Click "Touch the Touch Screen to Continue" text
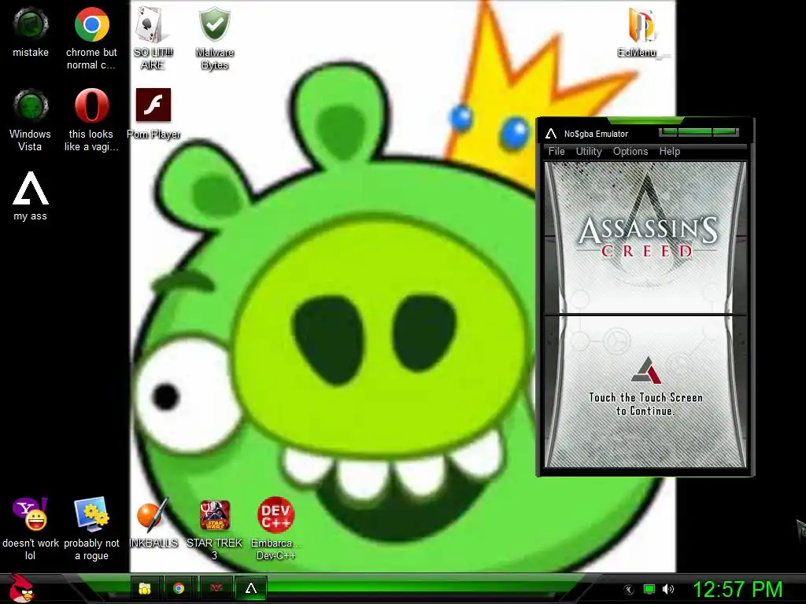The height and width of the screenshot is (604, 806). point(645,403)
